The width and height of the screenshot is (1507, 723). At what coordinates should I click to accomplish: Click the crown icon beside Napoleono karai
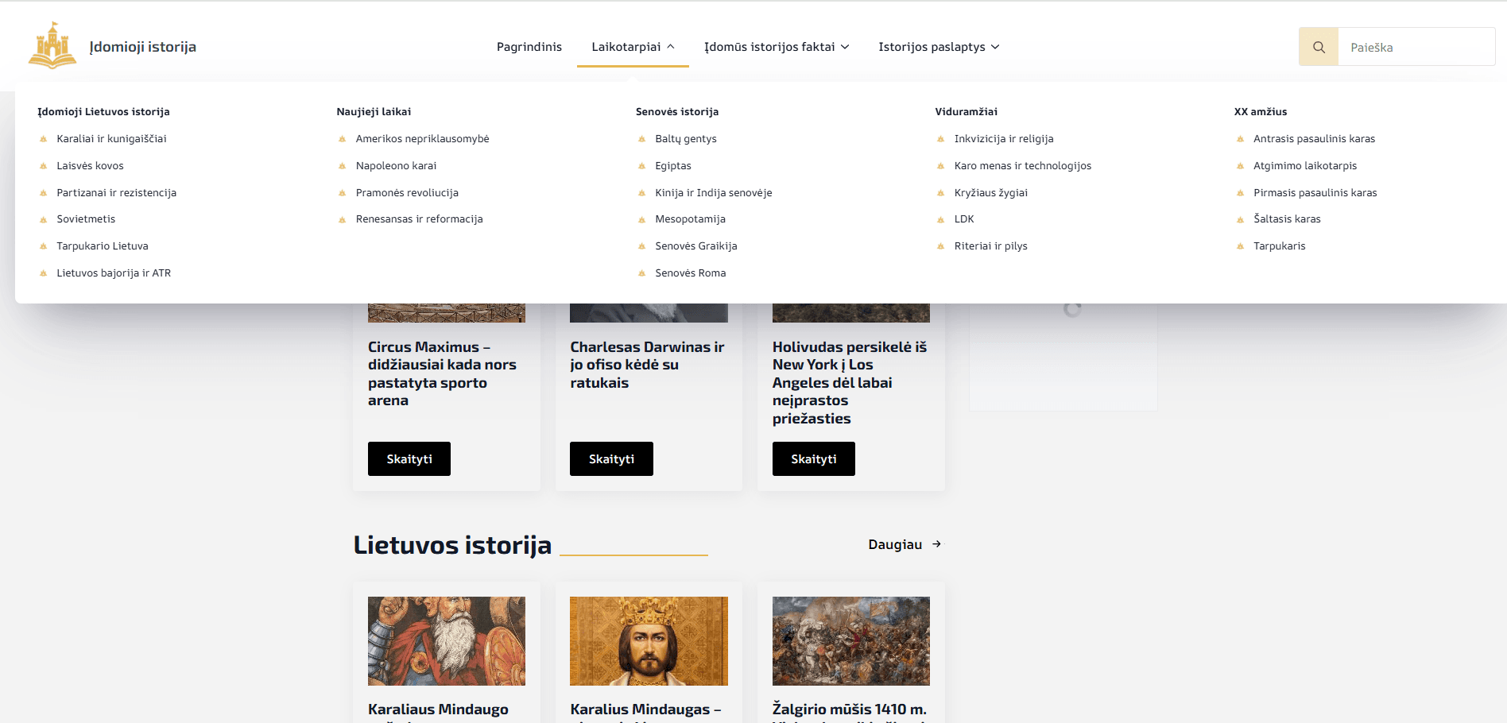340,165
